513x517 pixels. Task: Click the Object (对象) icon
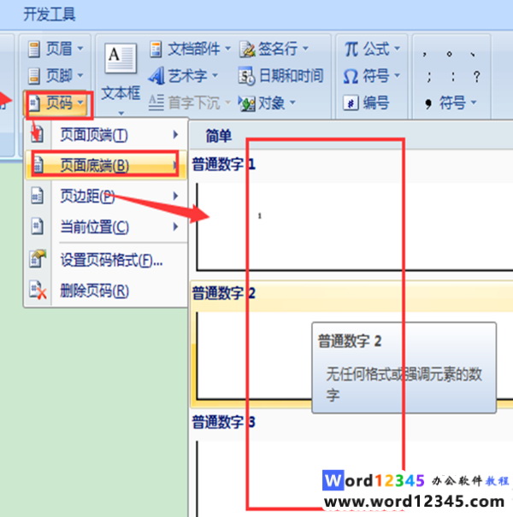247,103
